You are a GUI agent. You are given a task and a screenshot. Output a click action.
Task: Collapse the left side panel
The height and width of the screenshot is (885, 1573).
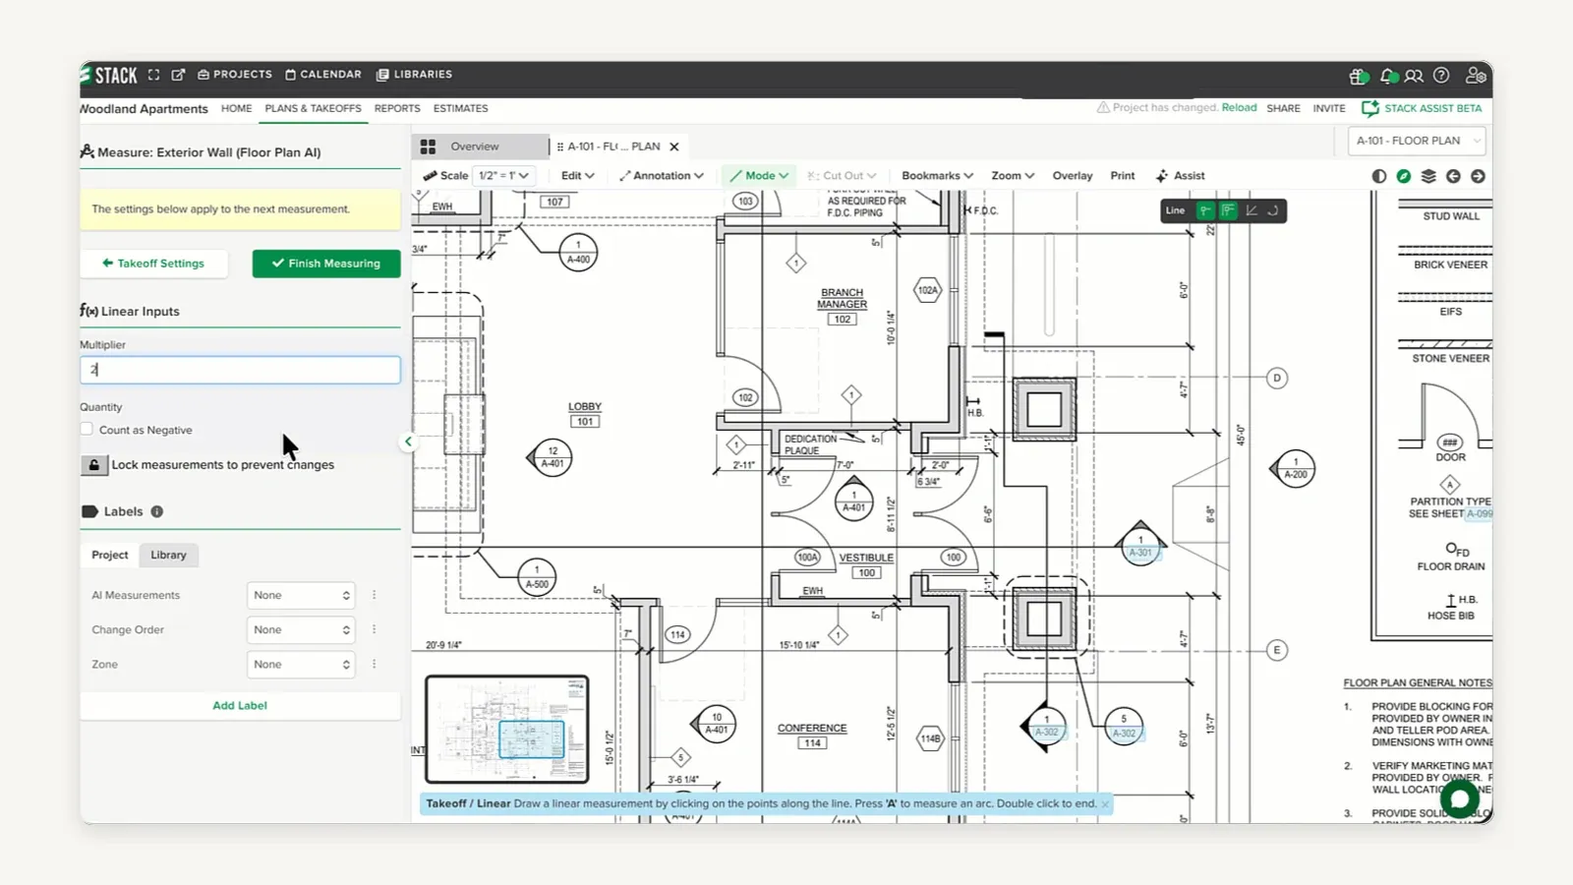pyautogui.click(x=409, y=442)
